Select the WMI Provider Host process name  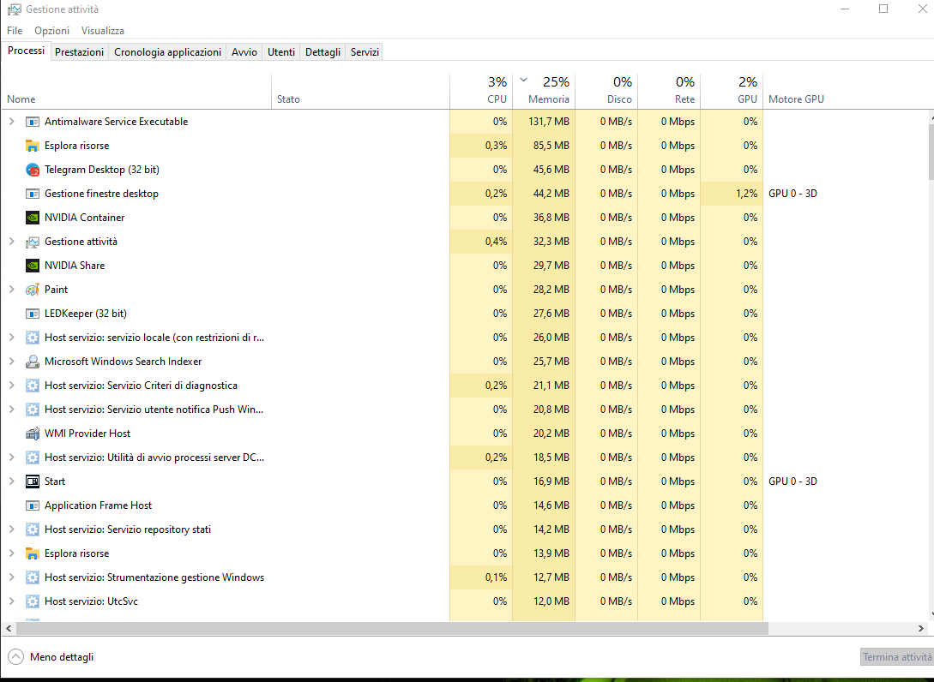click(x=87, y=434)
